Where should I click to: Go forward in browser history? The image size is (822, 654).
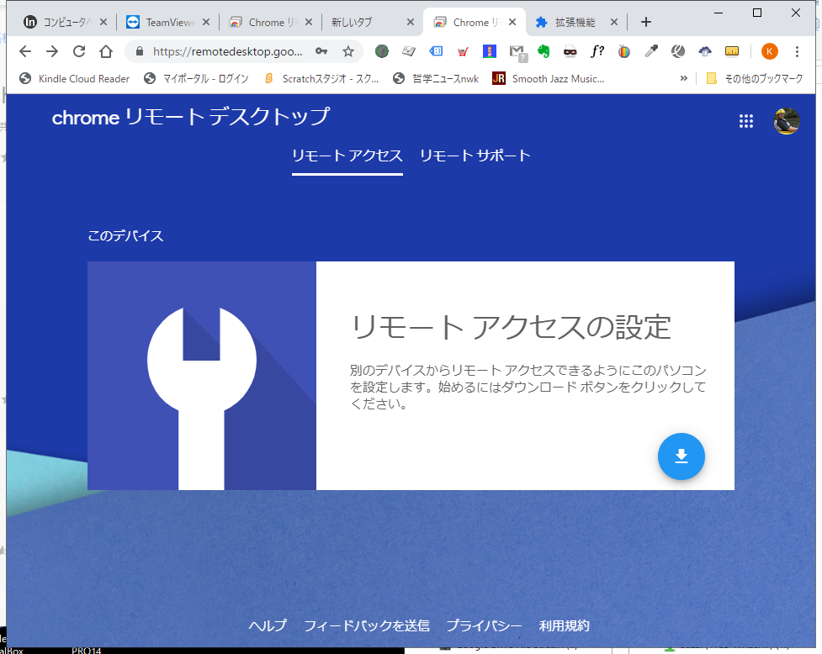[x=52, y=51]
